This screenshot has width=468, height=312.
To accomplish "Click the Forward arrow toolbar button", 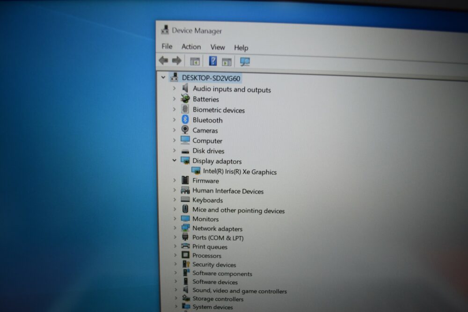I will click(177, 61).
